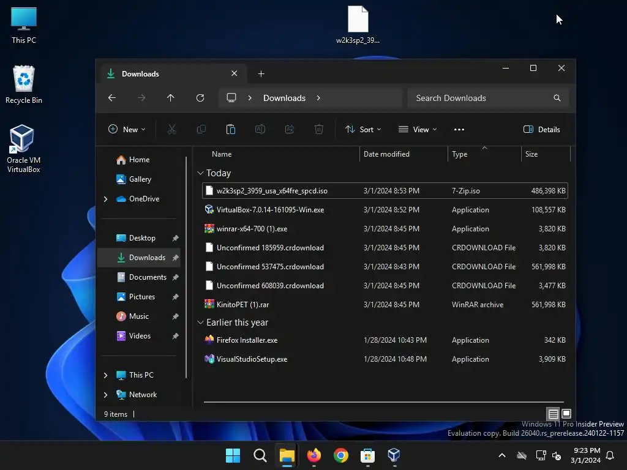Sort by Size column header
This screenshot has width=627, height=470.
(546, 154)
